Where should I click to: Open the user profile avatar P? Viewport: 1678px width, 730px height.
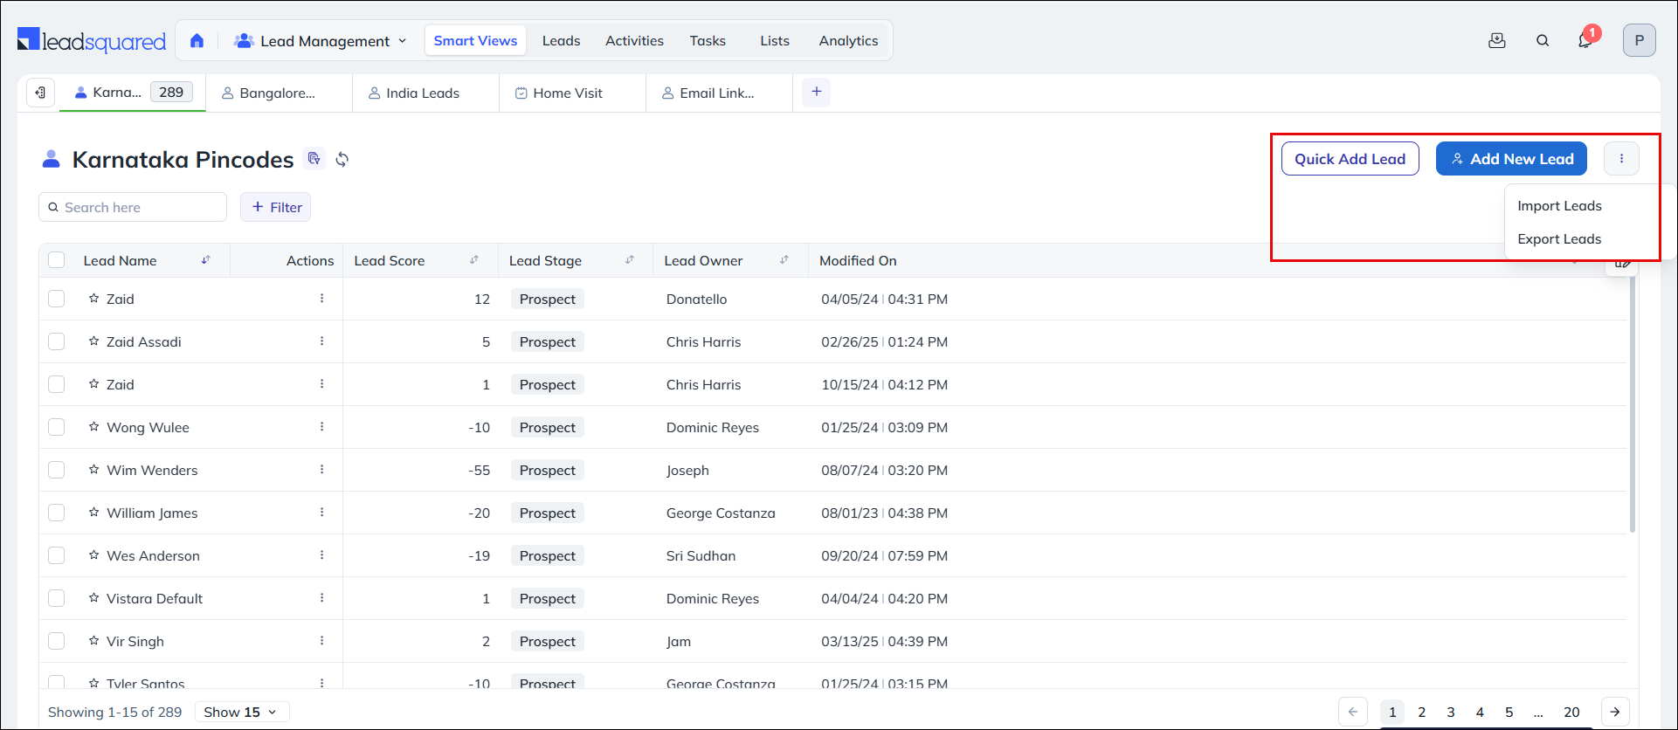pos(1640,40)
